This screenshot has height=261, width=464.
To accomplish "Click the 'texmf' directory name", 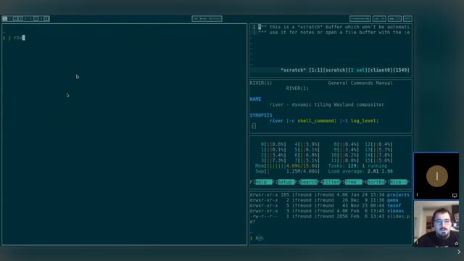I will (x=394, y=206).
